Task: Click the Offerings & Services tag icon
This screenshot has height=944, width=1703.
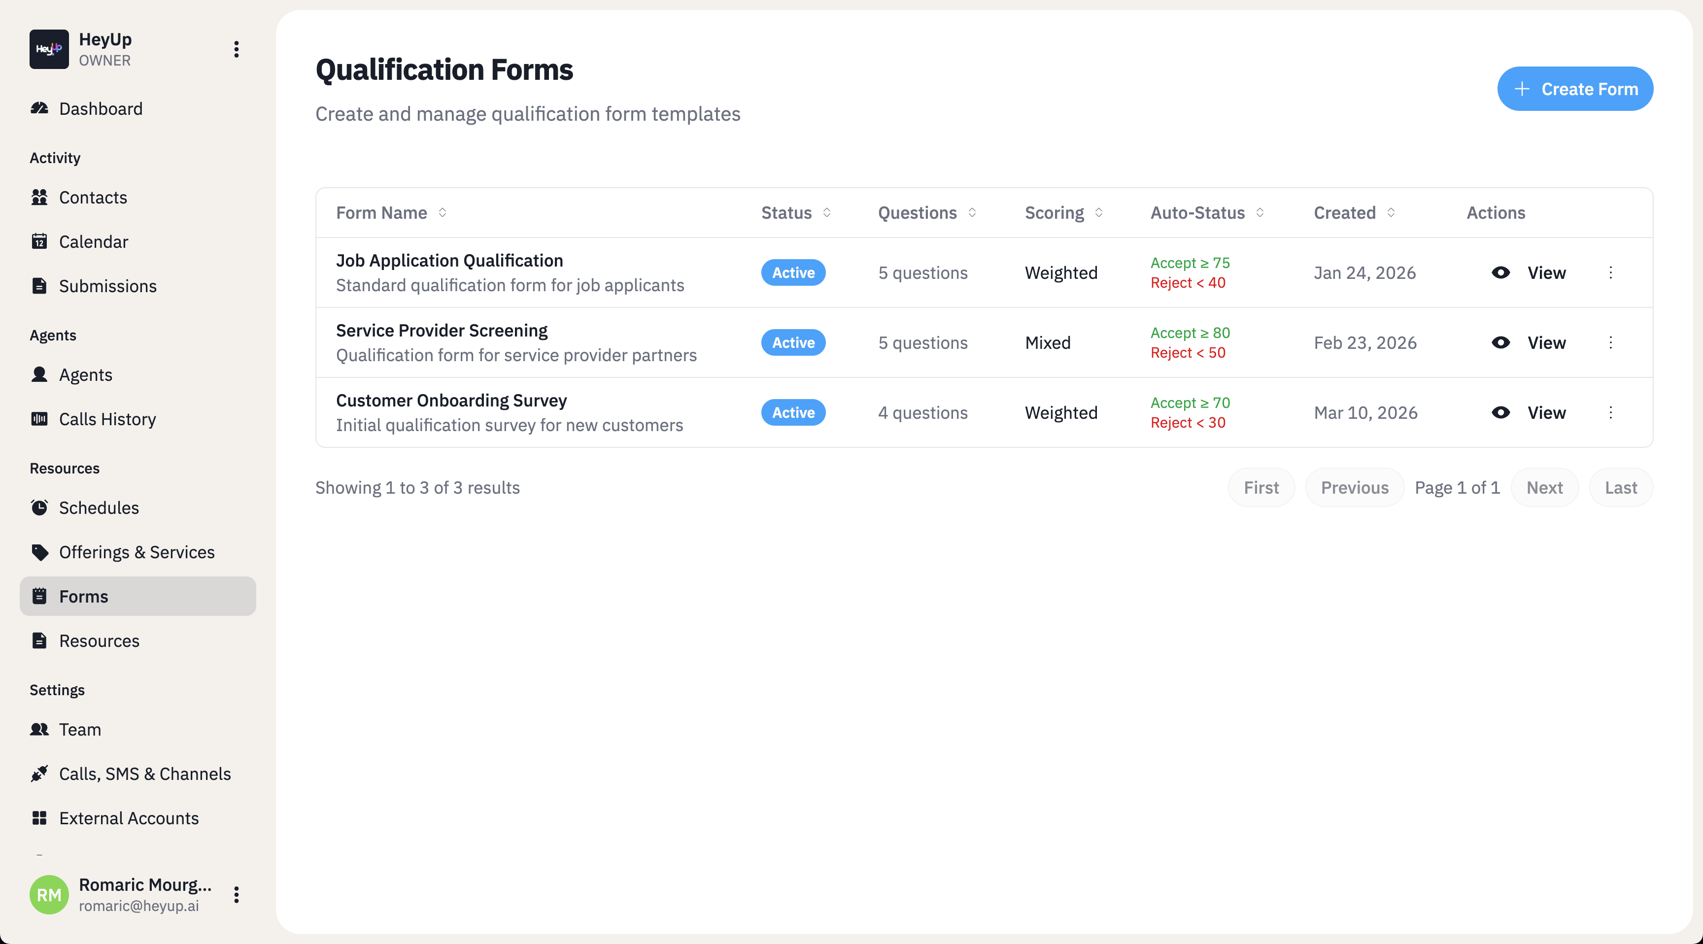Action: (39, 552)
